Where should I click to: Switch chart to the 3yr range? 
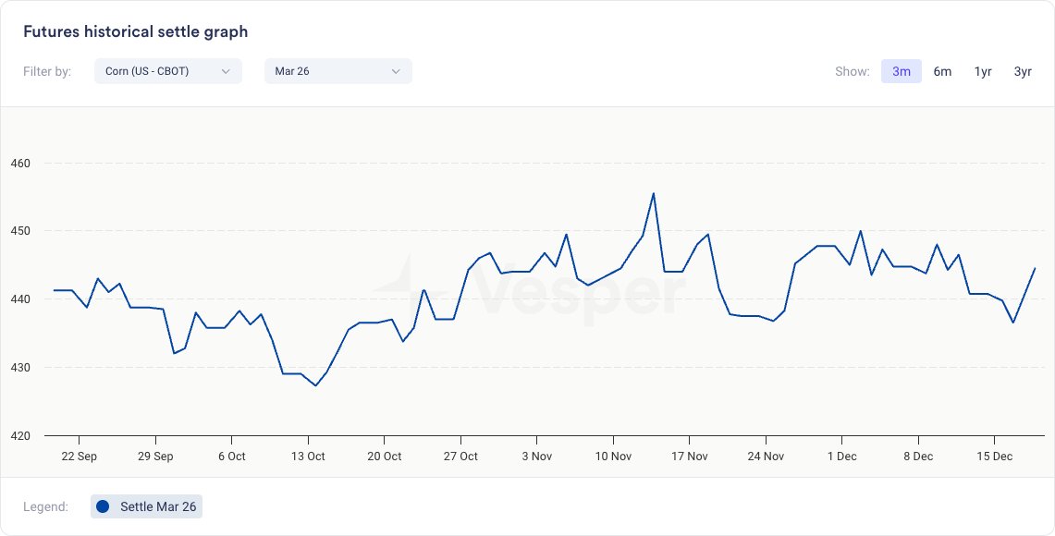coord(1023,71)
